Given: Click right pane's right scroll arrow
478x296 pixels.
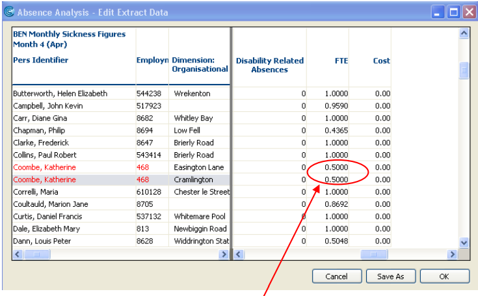Looking at the screenshot, I should click(x=452, y=254).
